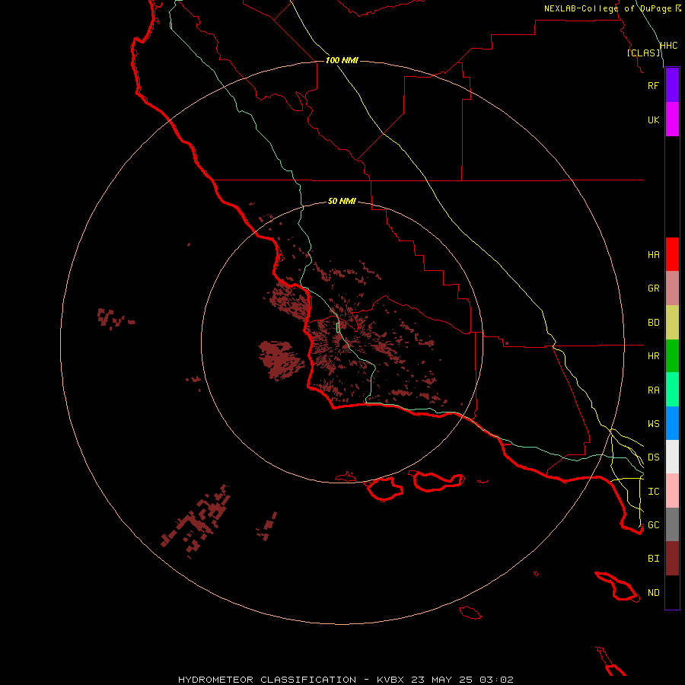Click the HYDROMETEOR CLASSIFICATION title text
Image resolution: width=685 pixels, height=685 pixels.
[x=267, y=680]
